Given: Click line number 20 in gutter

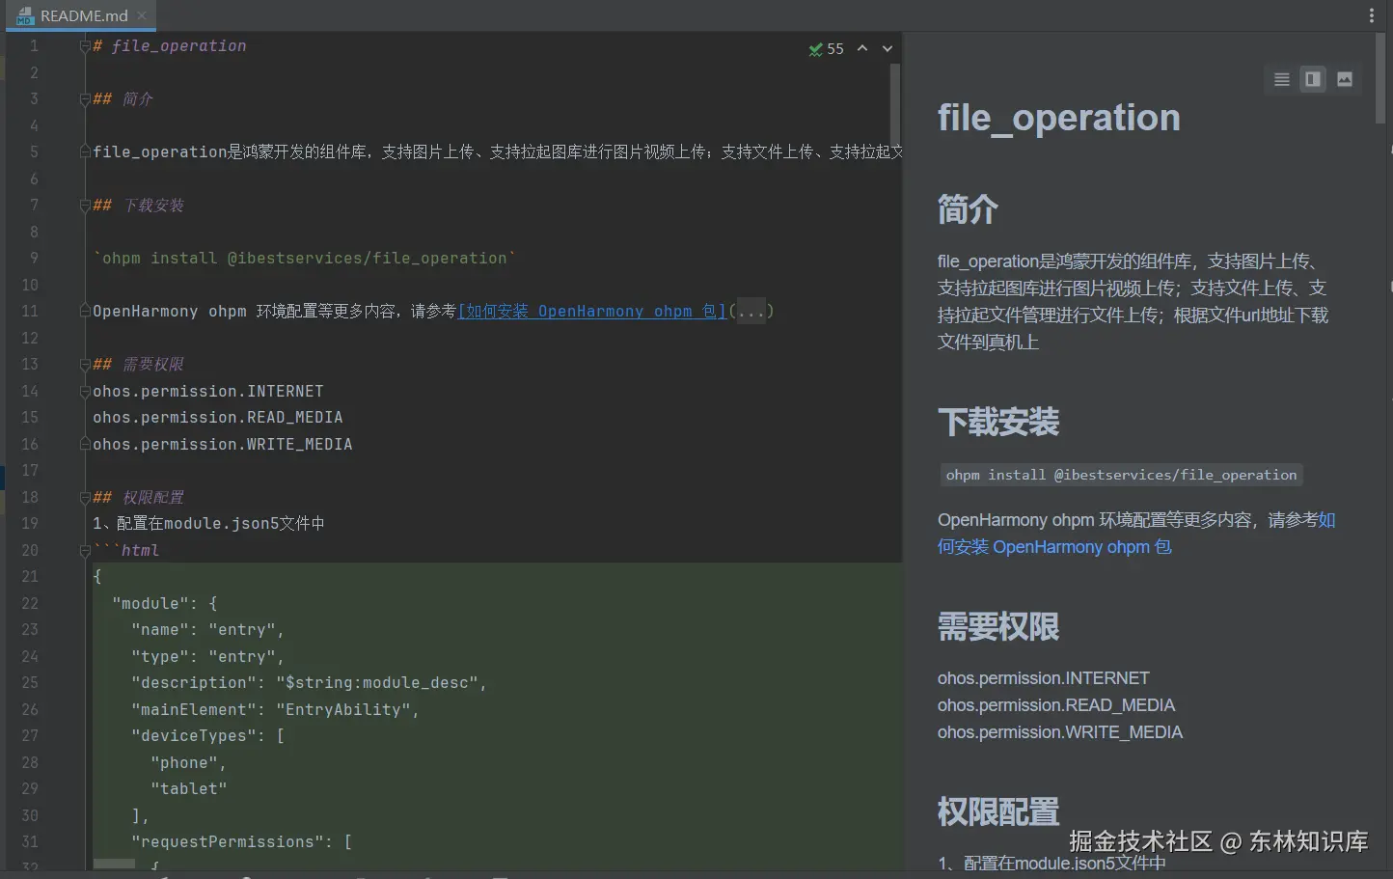Looking at the screenshot, I should (30, 551).
